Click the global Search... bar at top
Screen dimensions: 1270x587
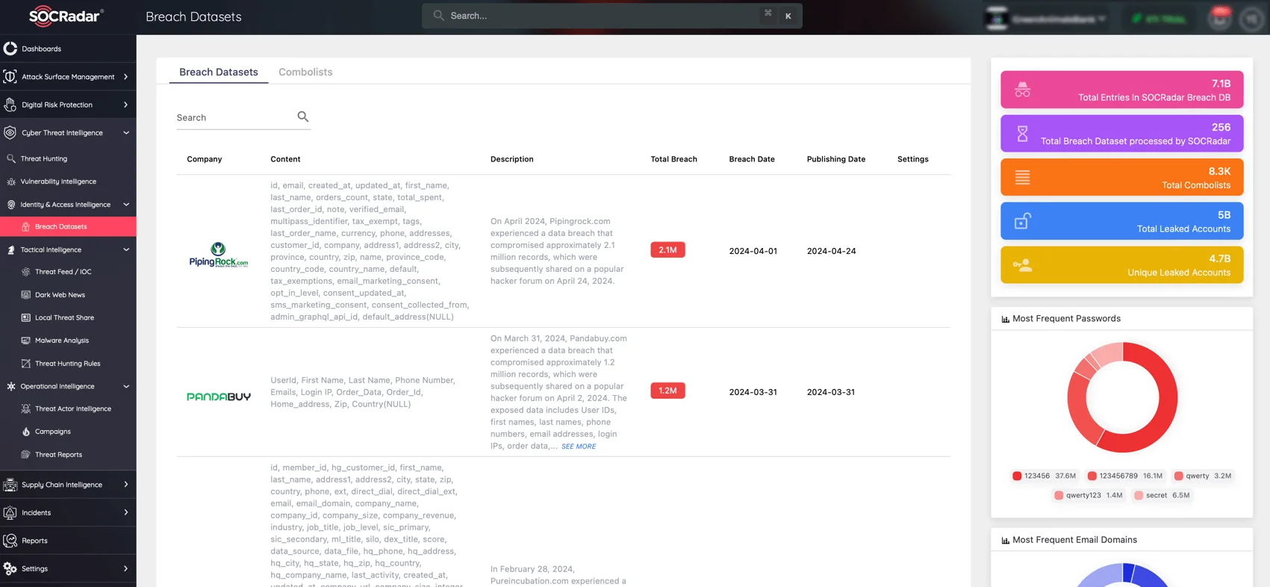pyautogui.click(x=612, y=16)
